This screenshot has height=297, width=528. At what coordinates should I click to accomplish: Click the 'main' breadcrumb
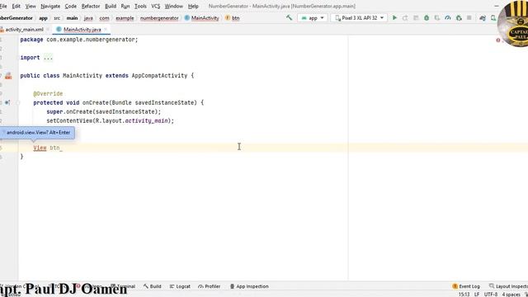72,18
